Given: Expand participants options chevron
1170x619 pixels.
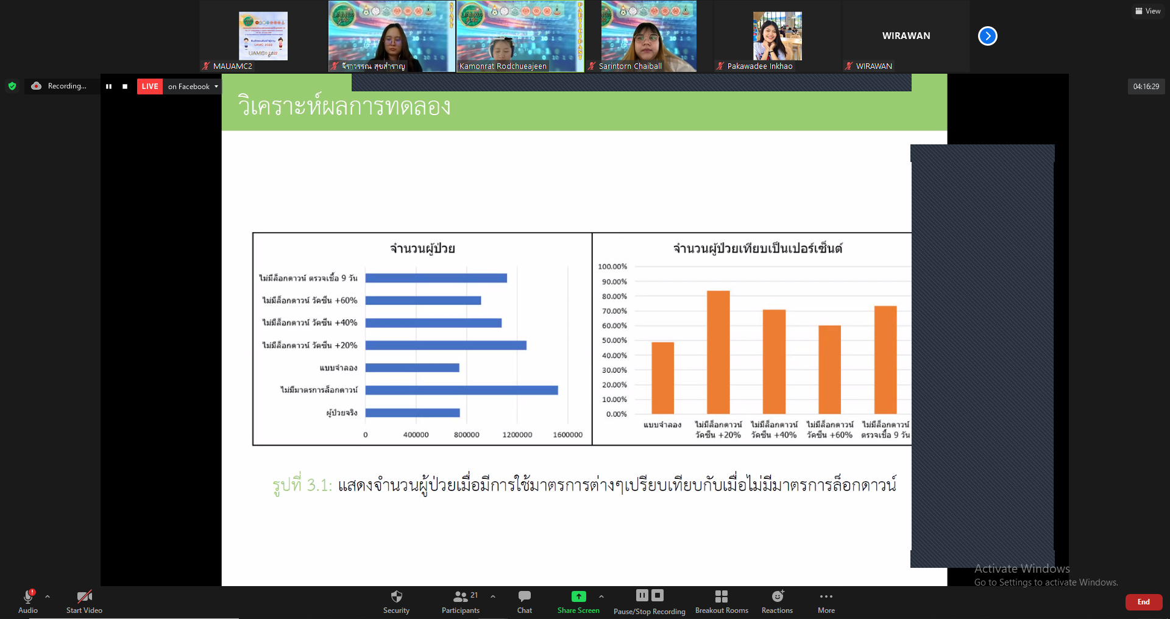Looking at the screenshot, I should coord(492,596).
